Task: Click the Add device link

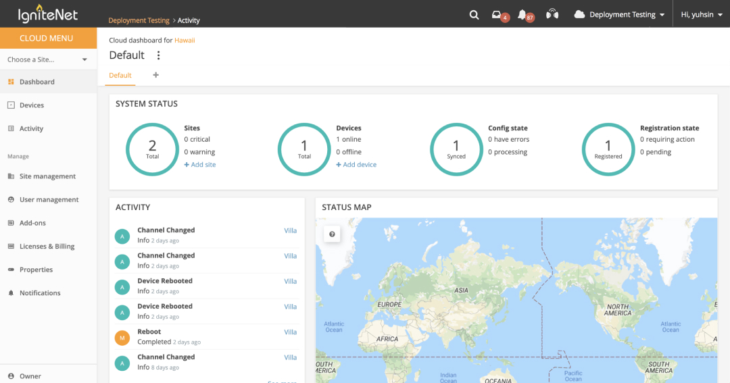Action: [356, 165]
